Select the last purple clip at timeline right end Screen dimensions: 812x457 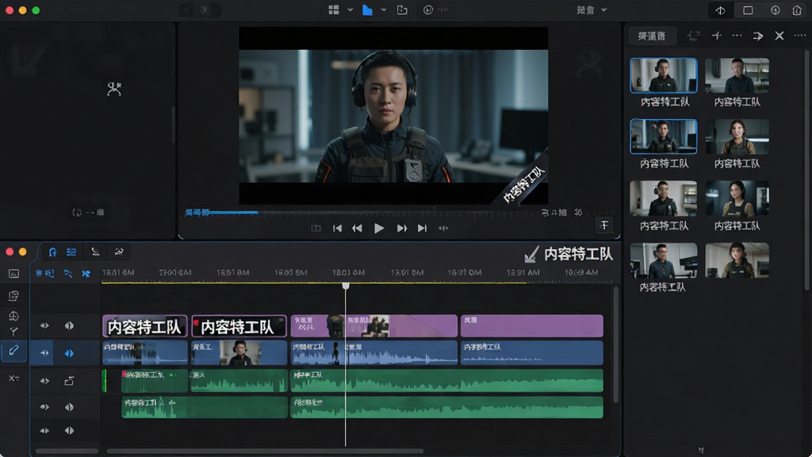click(532, 326)
